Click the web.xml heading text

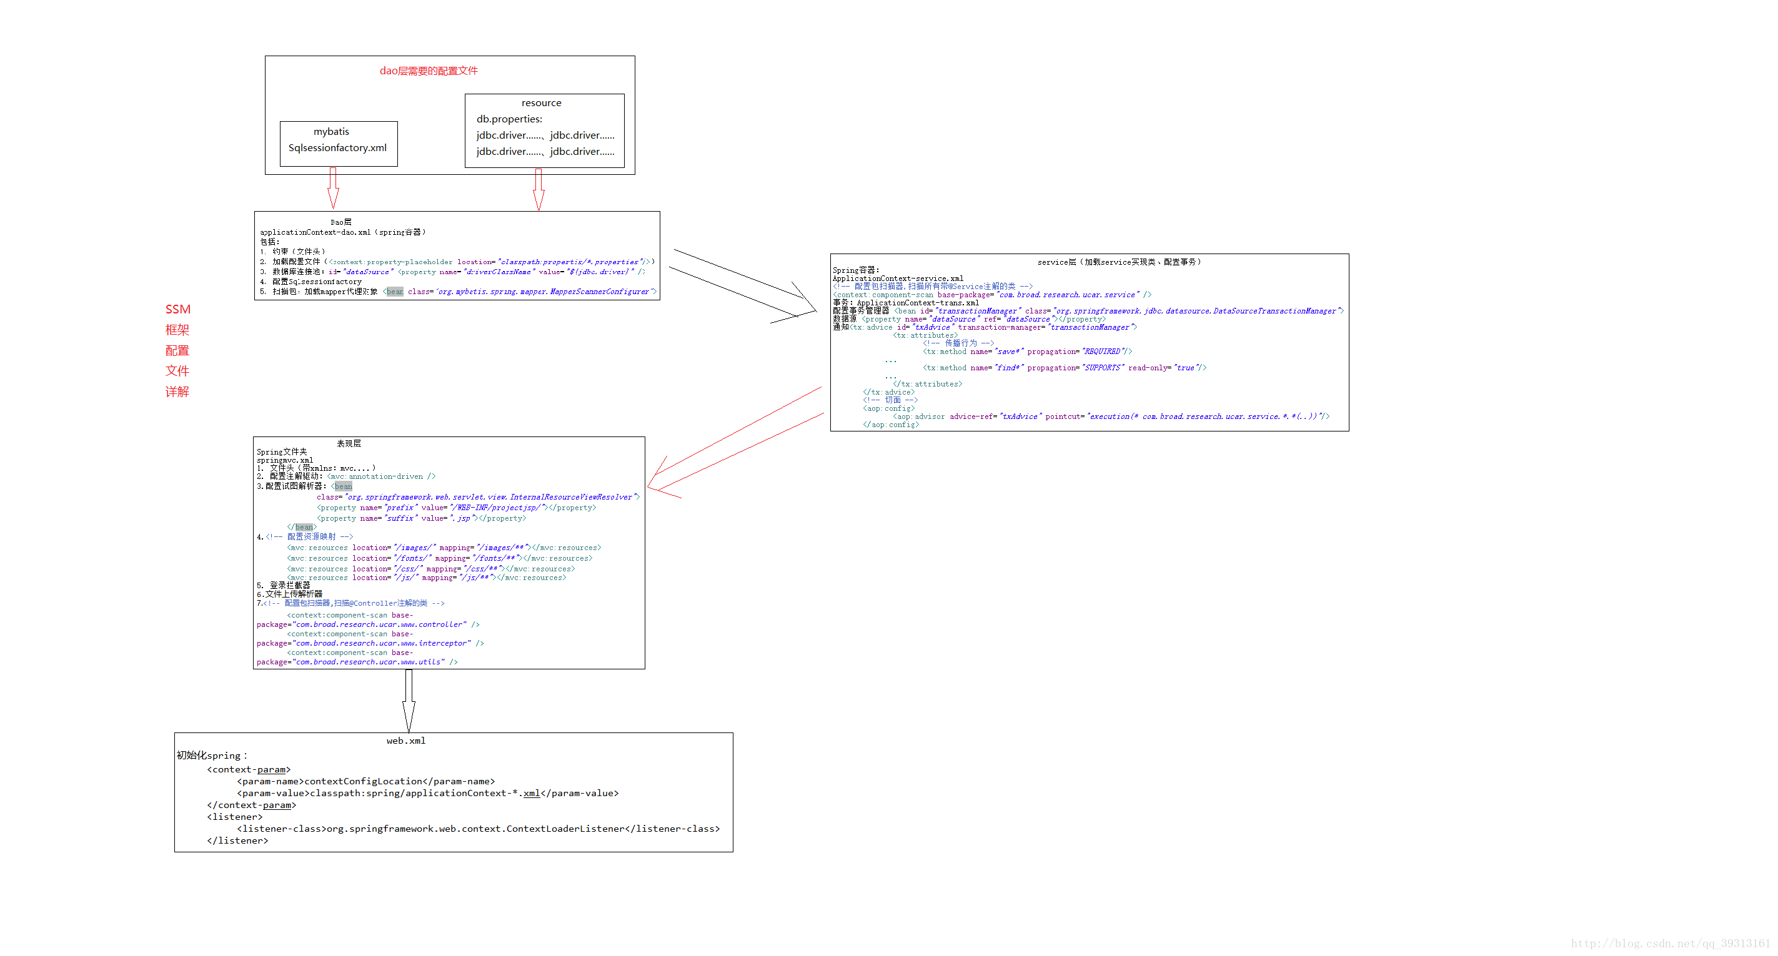tap(406, 741)
